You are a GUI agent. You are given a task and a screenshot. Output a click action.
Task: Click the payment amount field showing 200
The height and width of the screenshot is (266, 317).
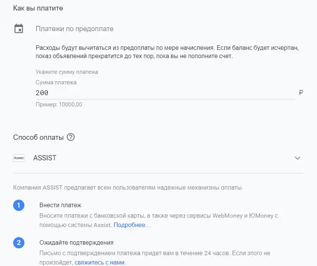[165, 93]
